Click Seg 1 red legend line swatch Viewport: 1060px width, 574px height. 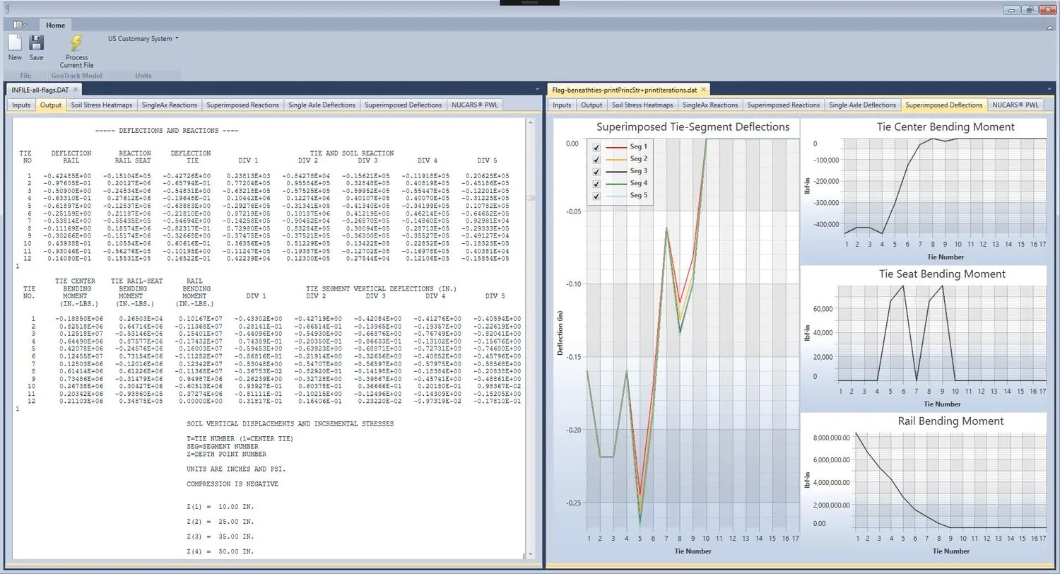click(x=616, y=147)
